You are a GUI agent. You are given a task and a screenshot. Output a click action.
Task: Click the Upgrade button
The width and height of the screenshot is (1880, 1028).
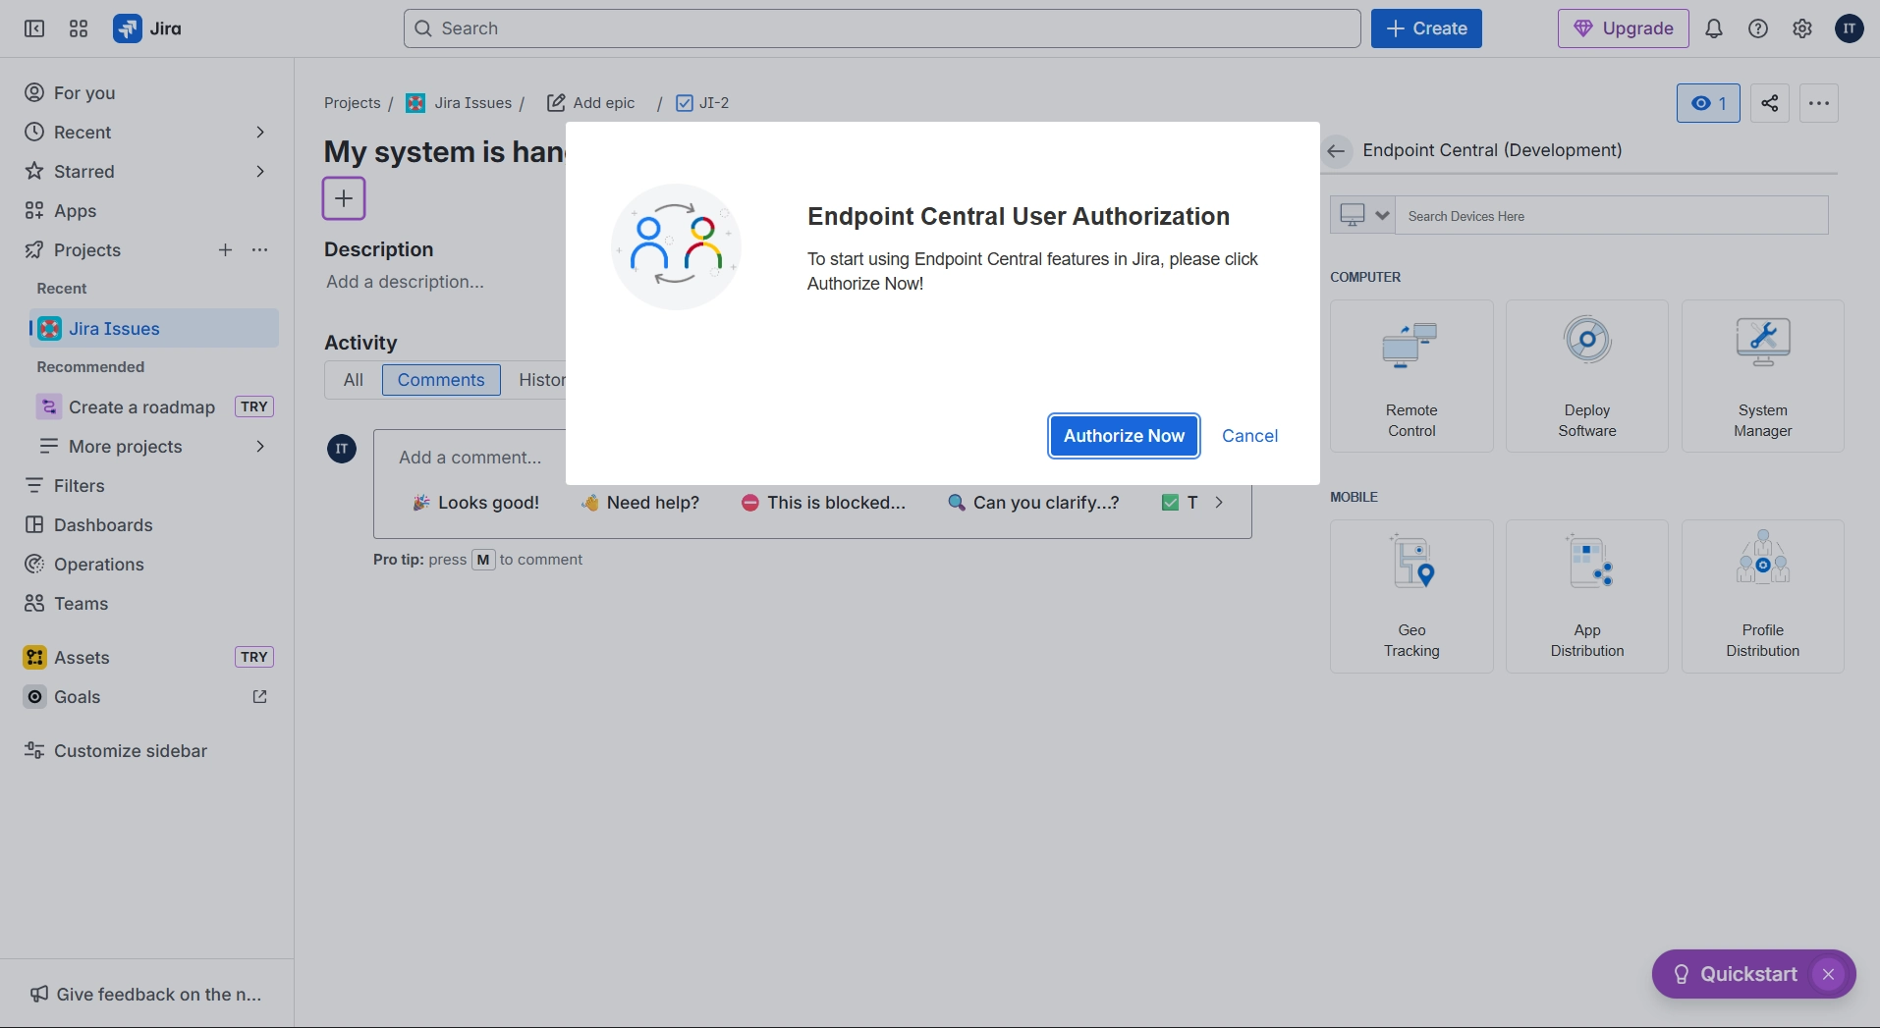pos(1623,28)
